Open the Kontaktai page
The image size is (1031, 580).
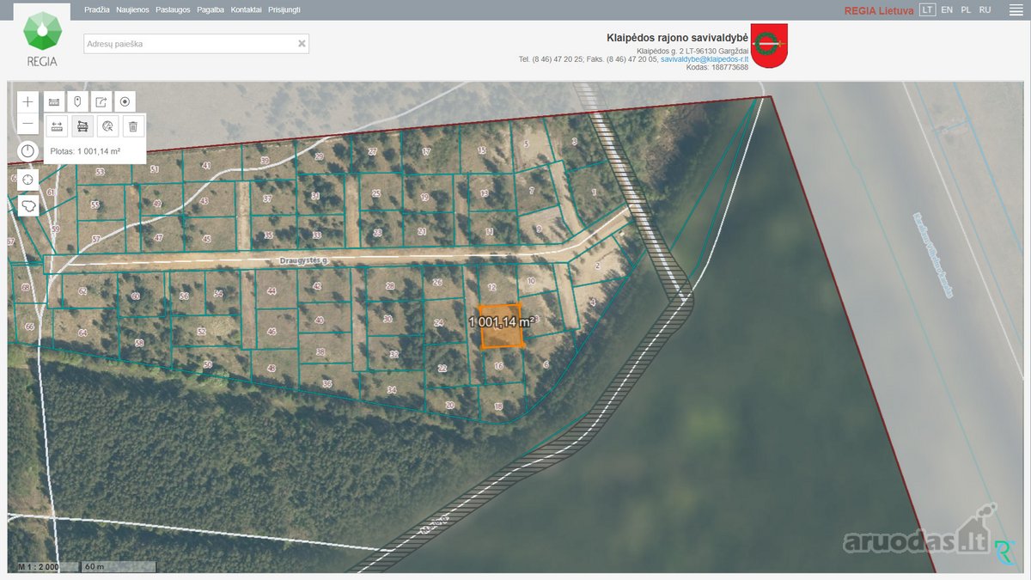[x=247, y=9]
